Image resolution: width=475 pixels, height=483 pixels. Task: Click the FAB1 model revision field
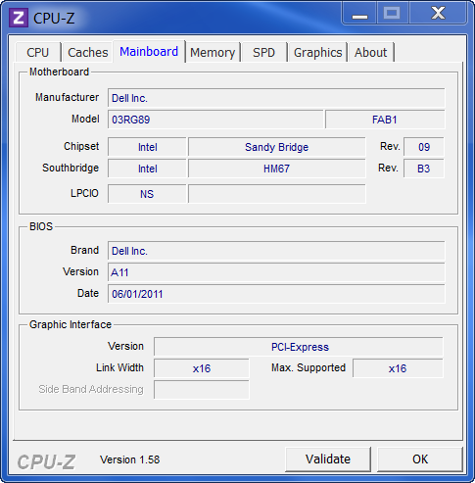pos(385,120)
